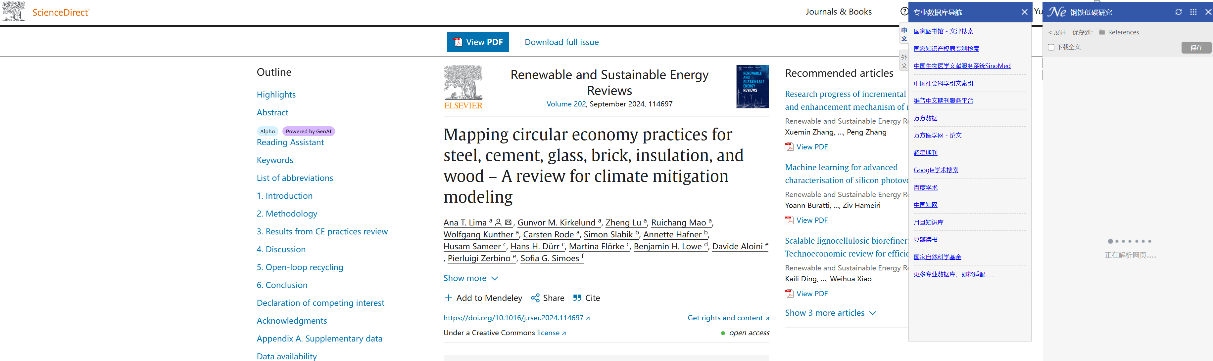Open the grid apps icon in NoteExpress panel
1213x361 pixels.
1193,12
